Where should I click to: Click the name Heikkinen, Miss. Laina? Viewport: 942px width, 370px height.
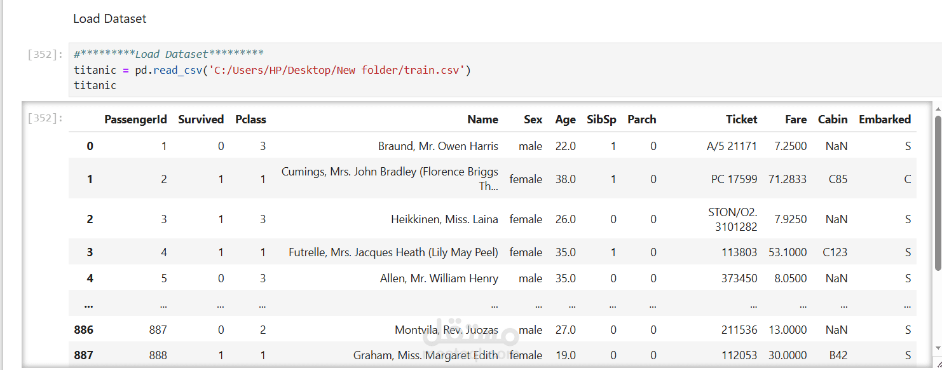[444, 219]
